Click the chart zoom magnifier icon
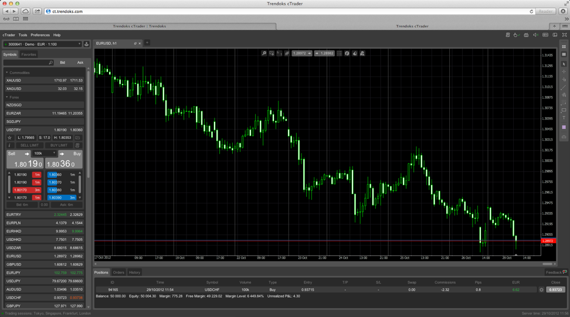 (264, 53)
